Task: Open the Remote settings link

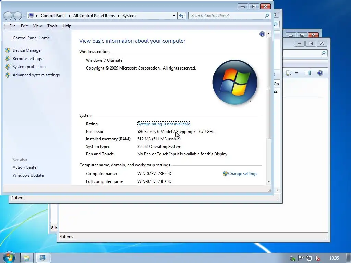Action: pyautogui.click(x=27, y=59)
